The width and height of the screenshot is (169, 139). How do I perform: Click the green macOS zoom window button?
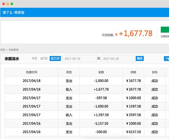point(12,4)
